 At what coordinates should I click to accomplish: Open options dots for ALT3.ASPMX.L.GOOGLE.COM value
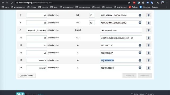pos(140,15)
